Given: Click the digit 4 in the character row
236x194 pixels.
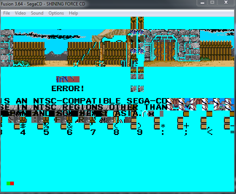Looking at the screenshot, I should [x=23, y=132].
